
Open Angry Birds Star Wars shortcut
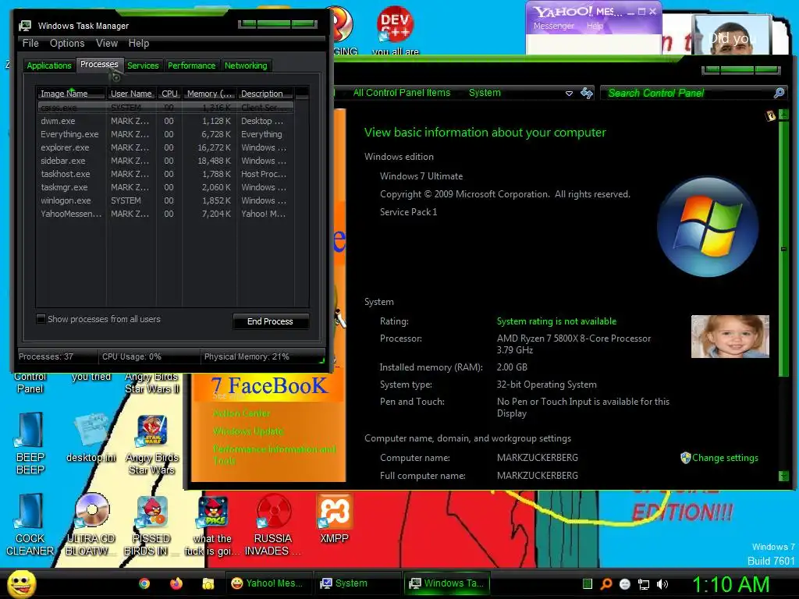pyautogui.click(x=152, y=444)
